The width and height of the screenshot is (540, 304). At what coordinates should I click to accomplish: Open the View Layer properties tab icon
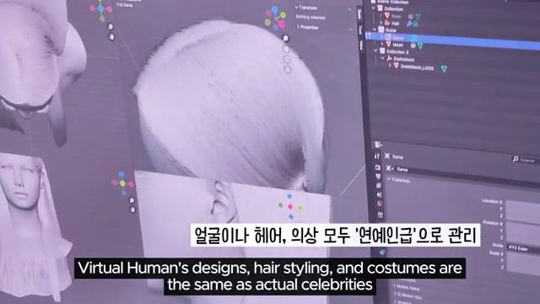379,186
